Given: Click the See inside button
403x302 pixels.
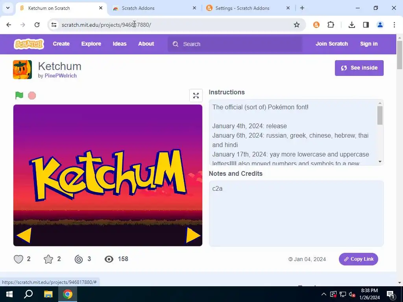Looking at the screenshot, I should pyautogui.click(x=359, y=68).
